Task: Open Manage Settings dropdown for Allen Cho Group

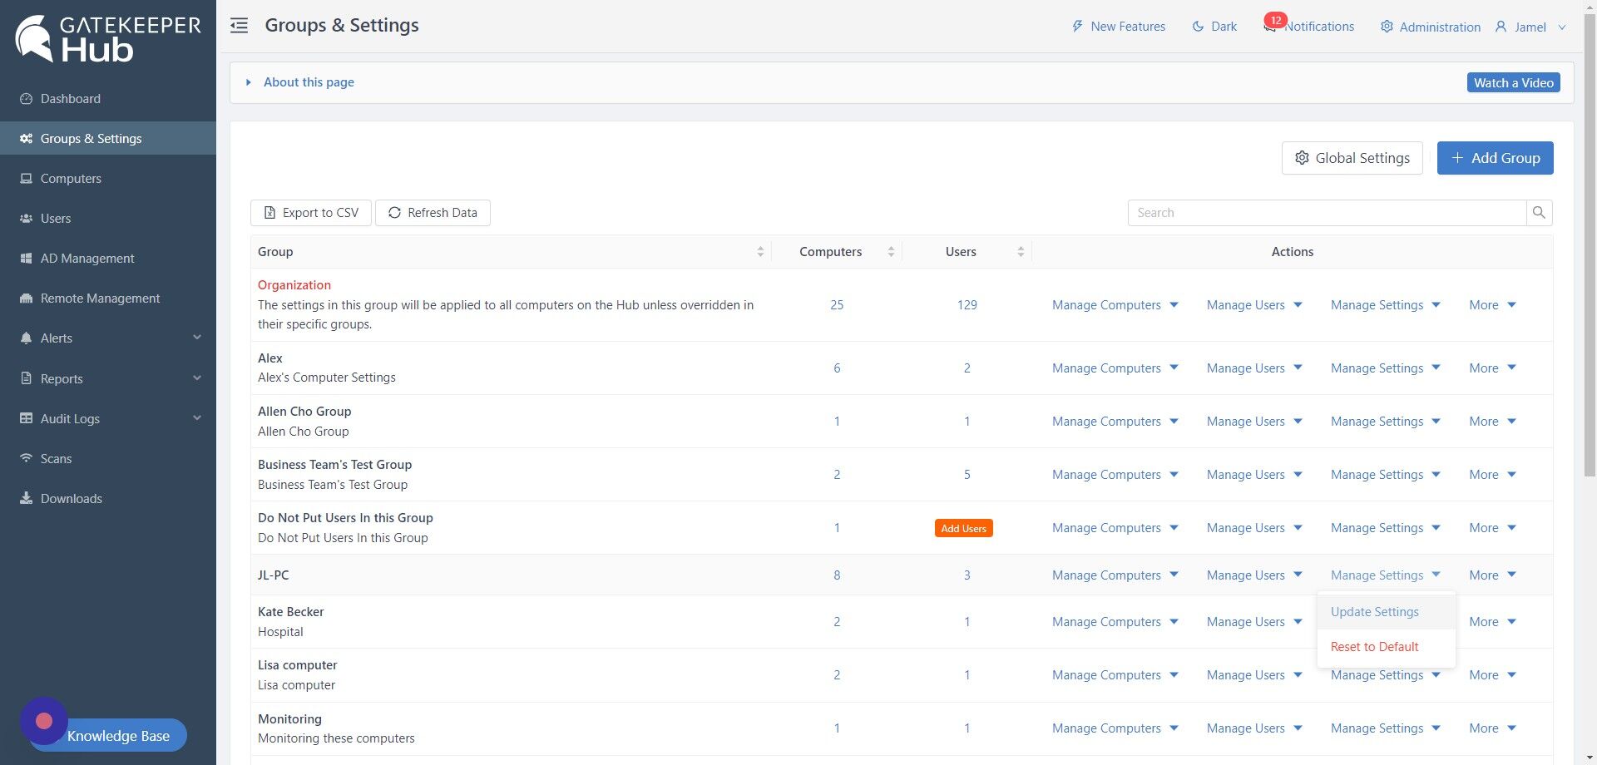Action: pyautogui.click(x=1385, y=422)
